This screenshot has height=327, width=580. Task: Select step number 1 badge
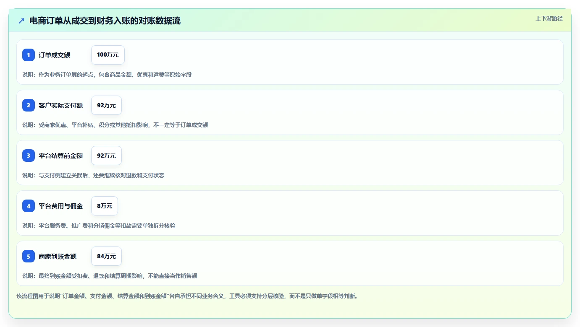pyautogui.click(x=29, y=55)
